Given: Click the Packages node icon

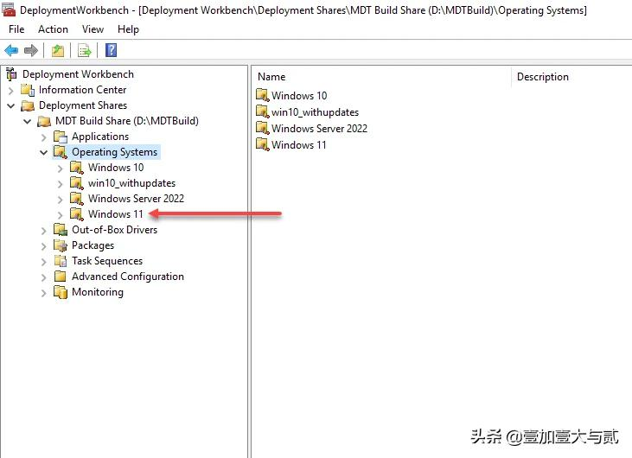Looking at the screenshot, I should 60,245.
